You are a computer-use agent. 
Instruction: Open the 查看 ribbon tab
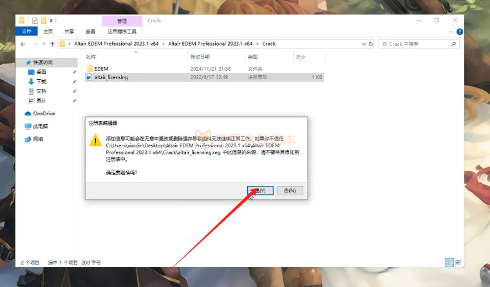[x=90, y=32]
